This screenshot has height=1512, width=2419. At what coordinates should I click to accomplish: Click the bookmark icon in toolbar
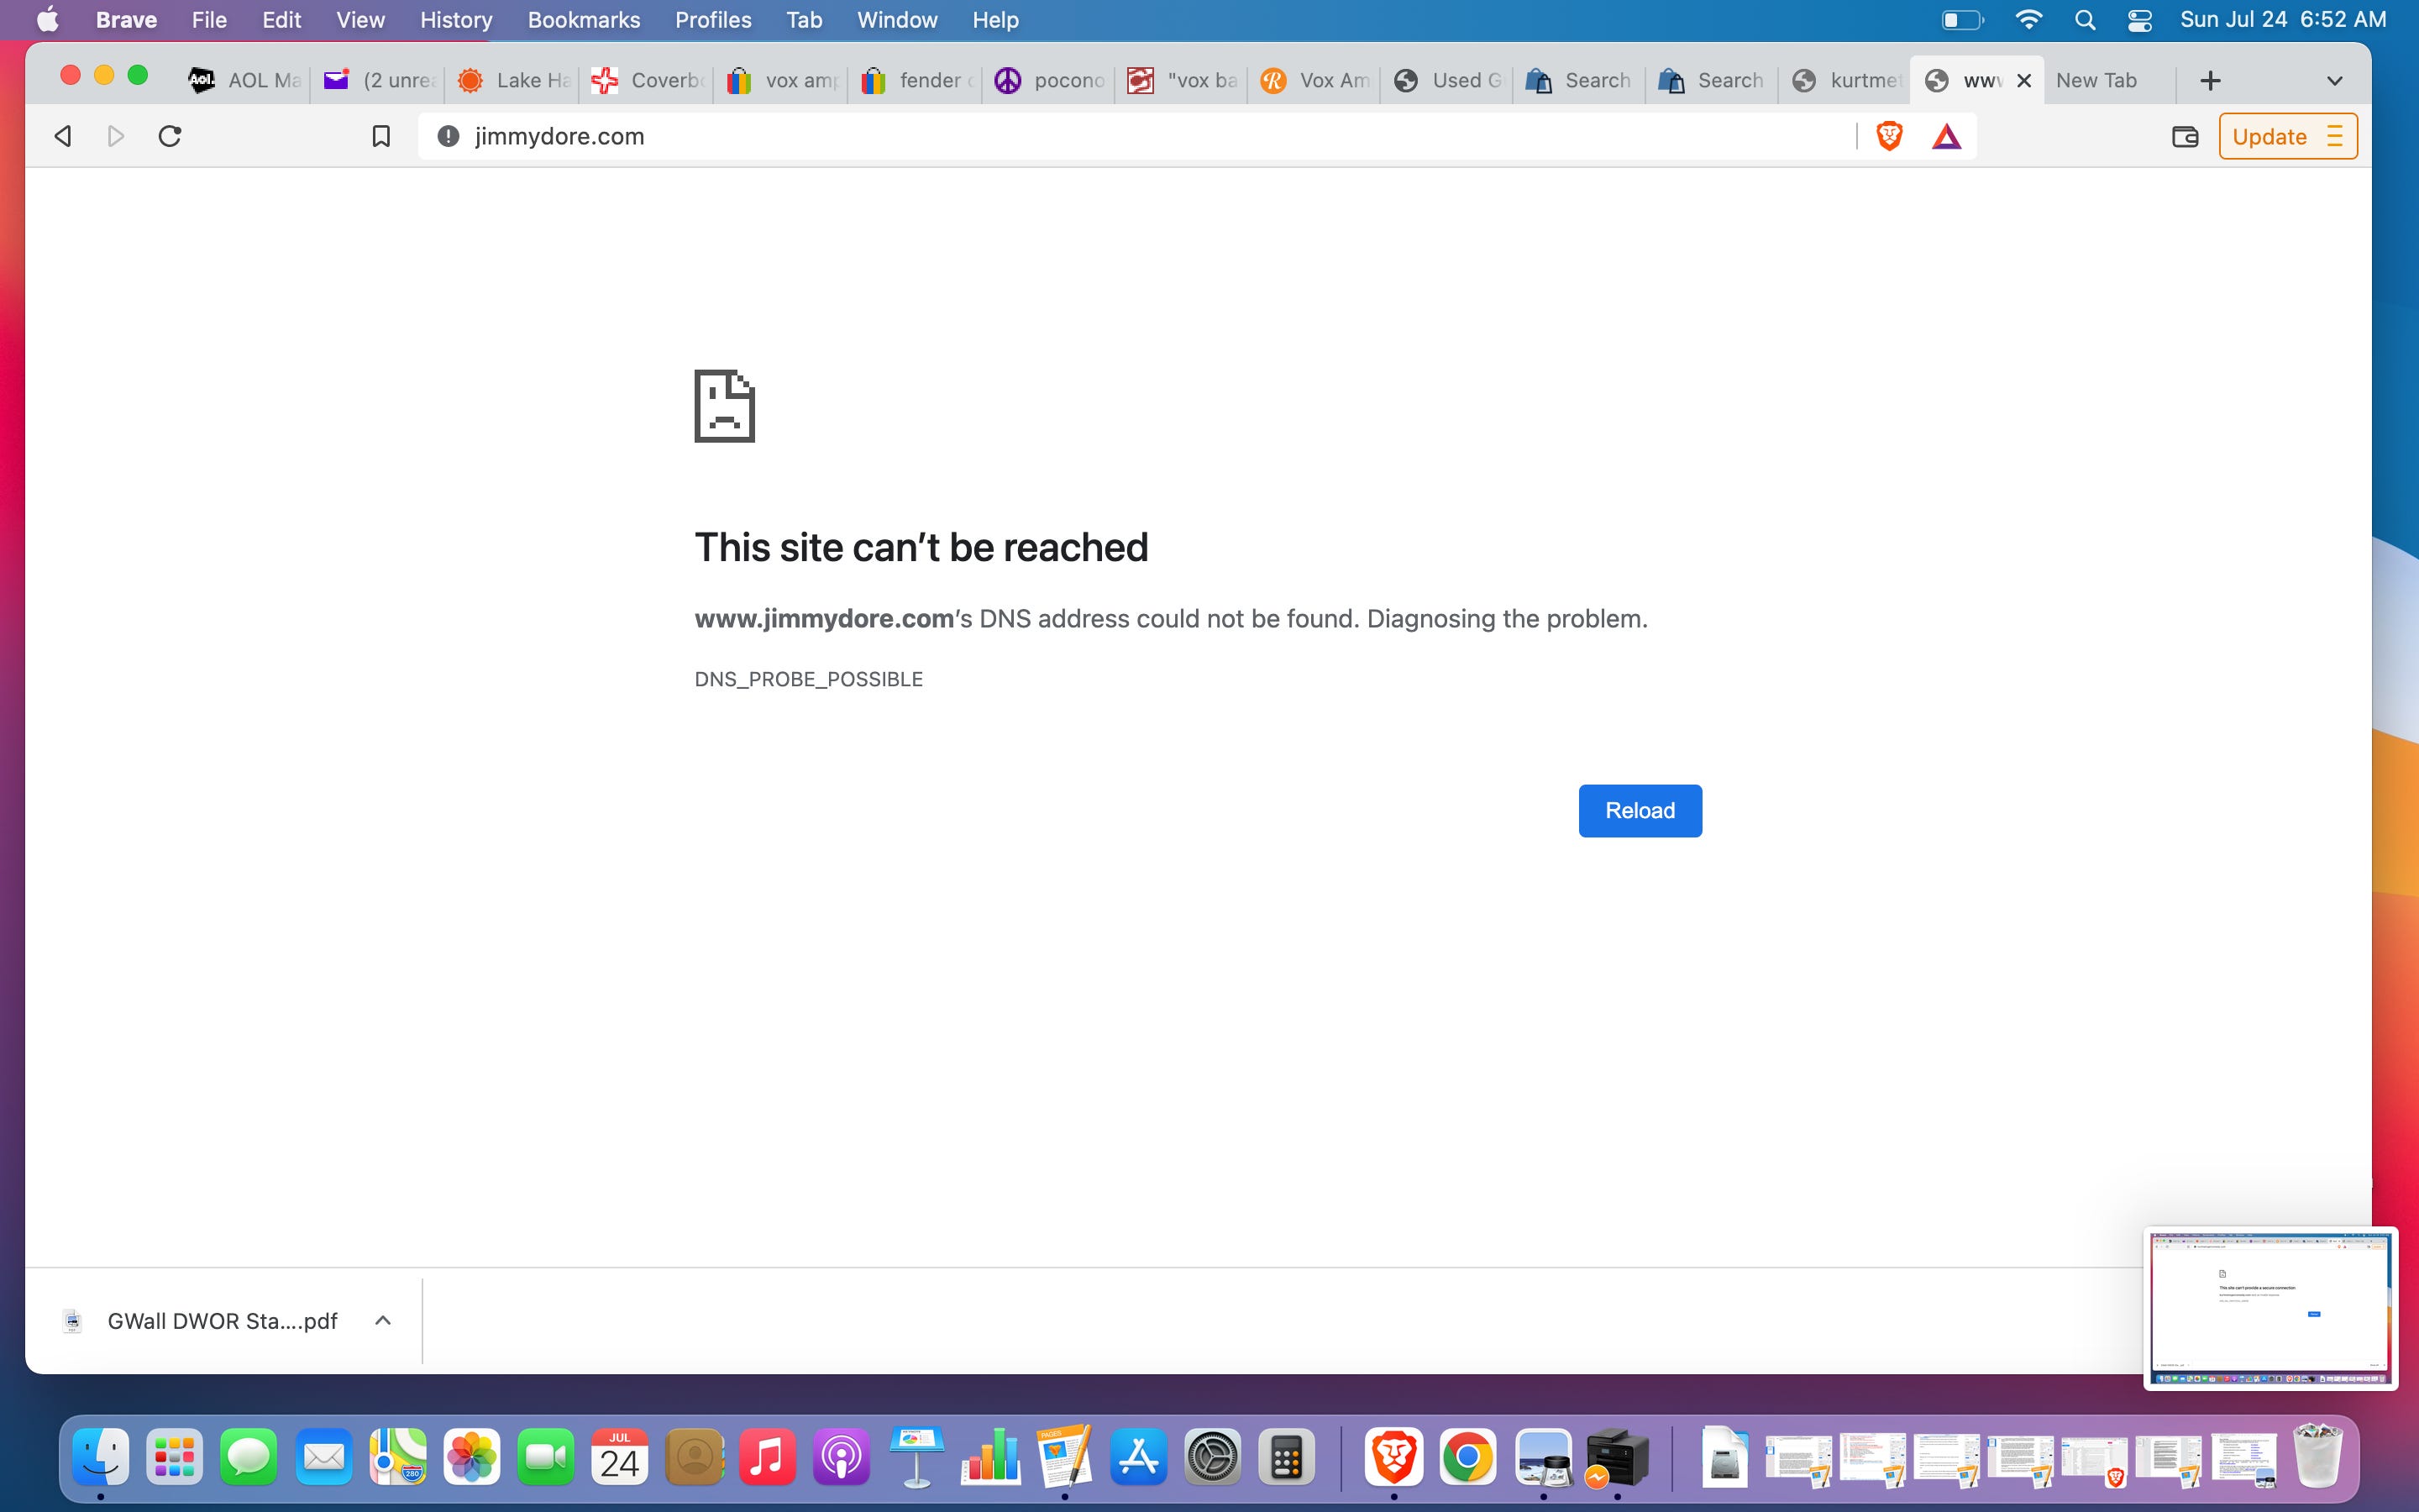(380, 136)
